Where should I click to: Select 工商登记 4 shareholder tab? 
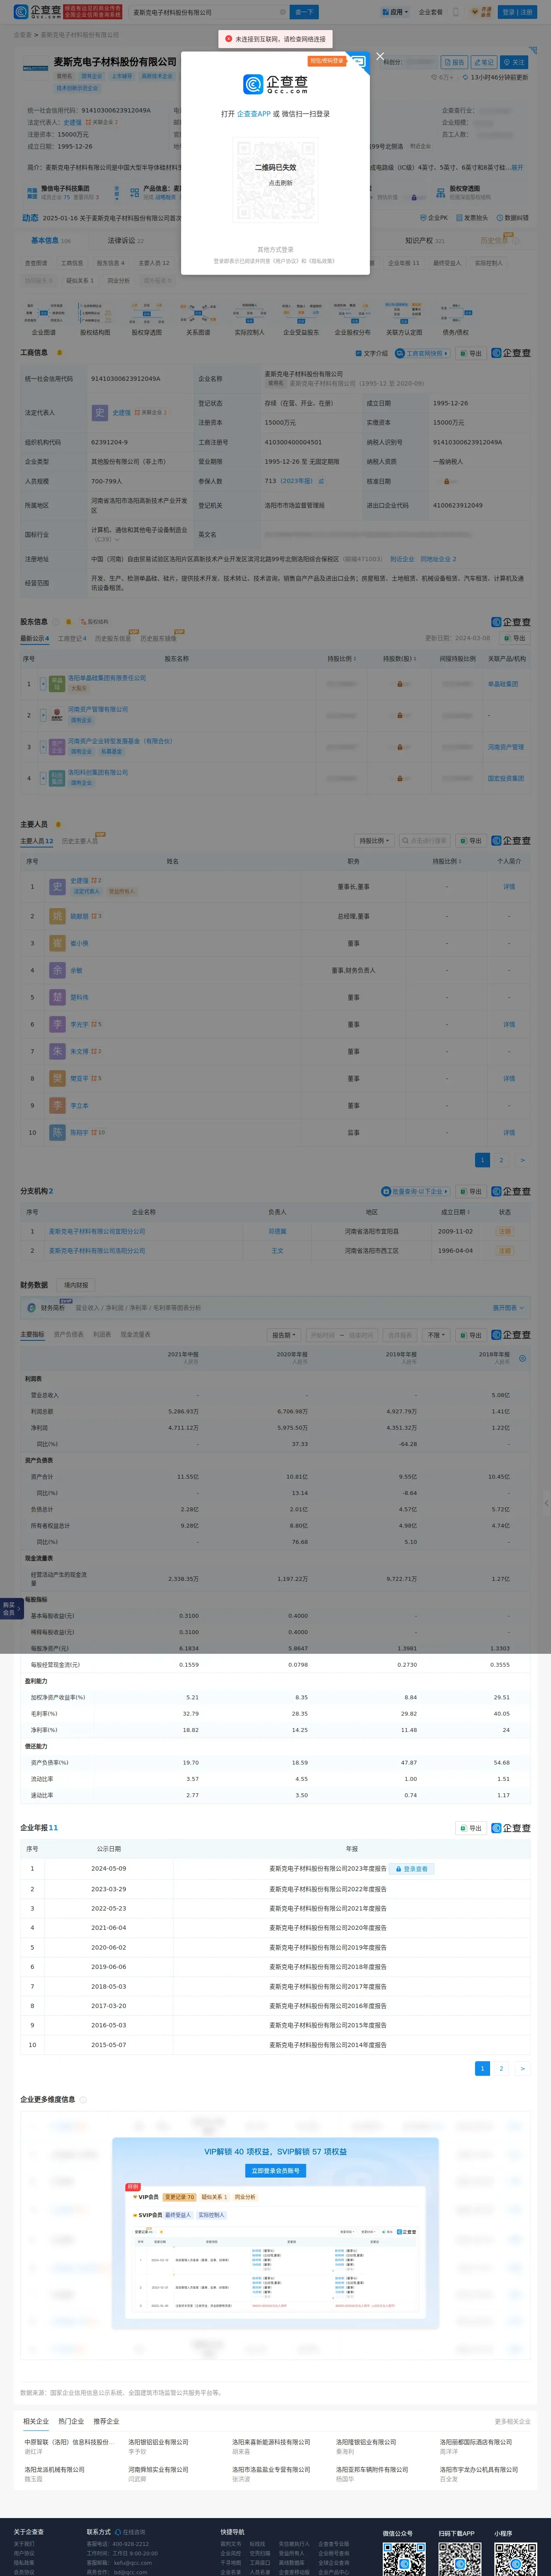(x=72, y=638)
